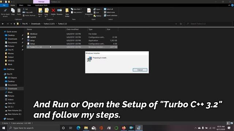Click Select none in the ribbon
Screen dimensions: 234x131
point(109,12)
